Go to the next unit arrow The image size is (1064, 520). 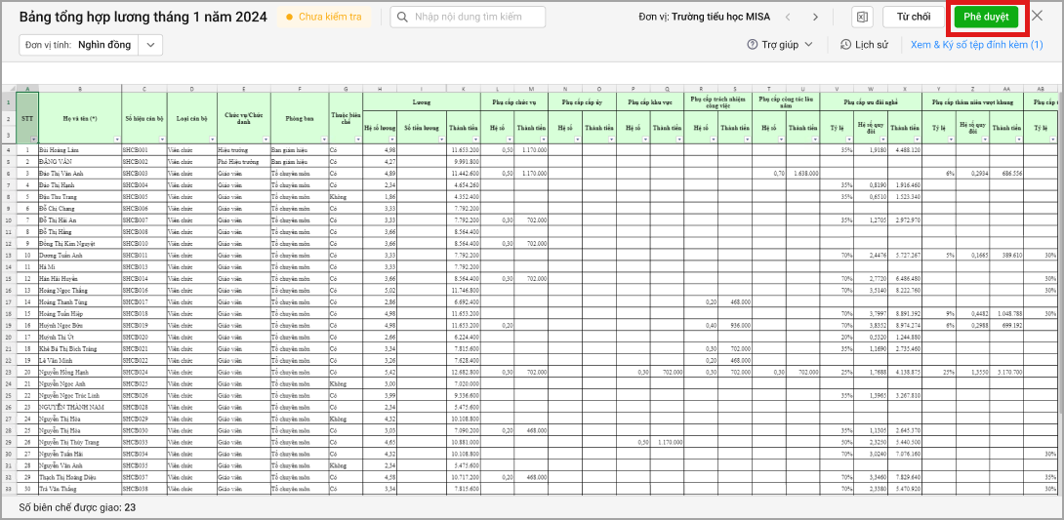pos(816,17)
